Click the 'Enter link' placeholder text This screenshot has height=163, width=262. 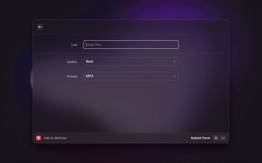tap(93, 45)
